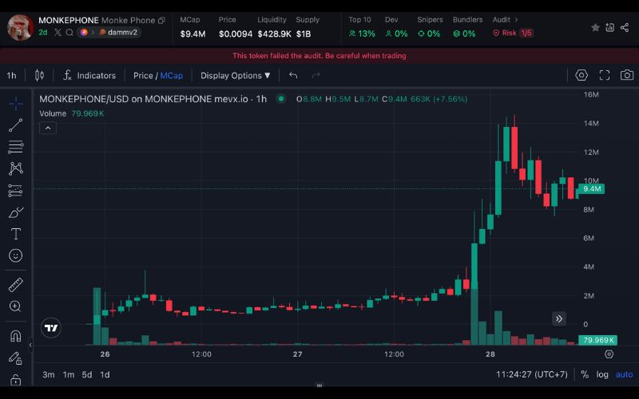Activate the zoom in tool
Viewport: 639px width, 399px height.
coord(15,306)
